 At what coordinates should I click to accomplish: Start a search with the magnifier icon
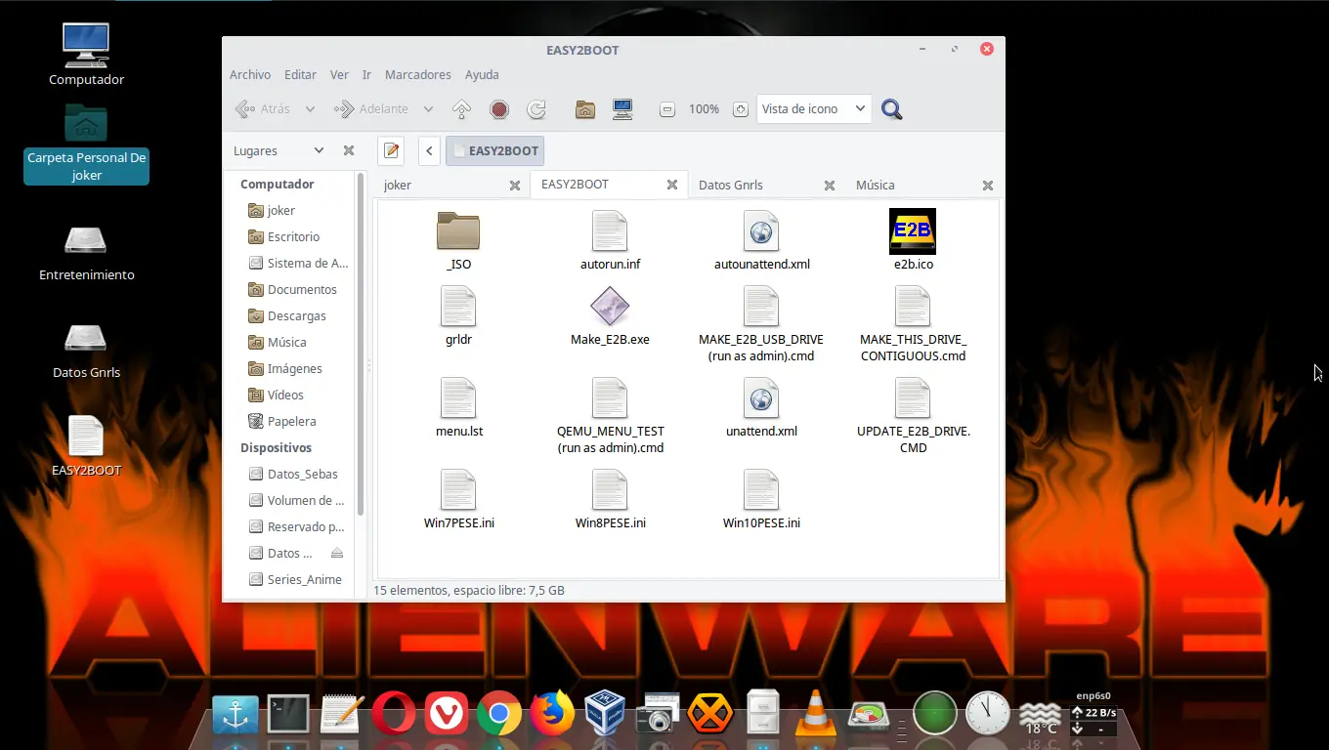point(891,108)
